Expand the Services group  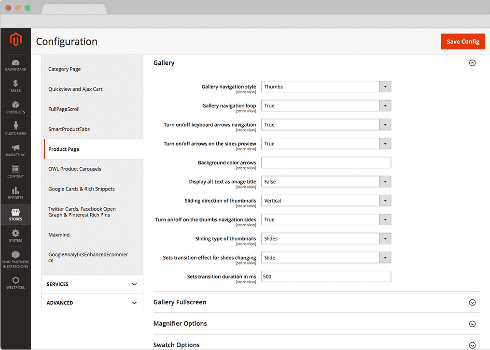point(92,284)
